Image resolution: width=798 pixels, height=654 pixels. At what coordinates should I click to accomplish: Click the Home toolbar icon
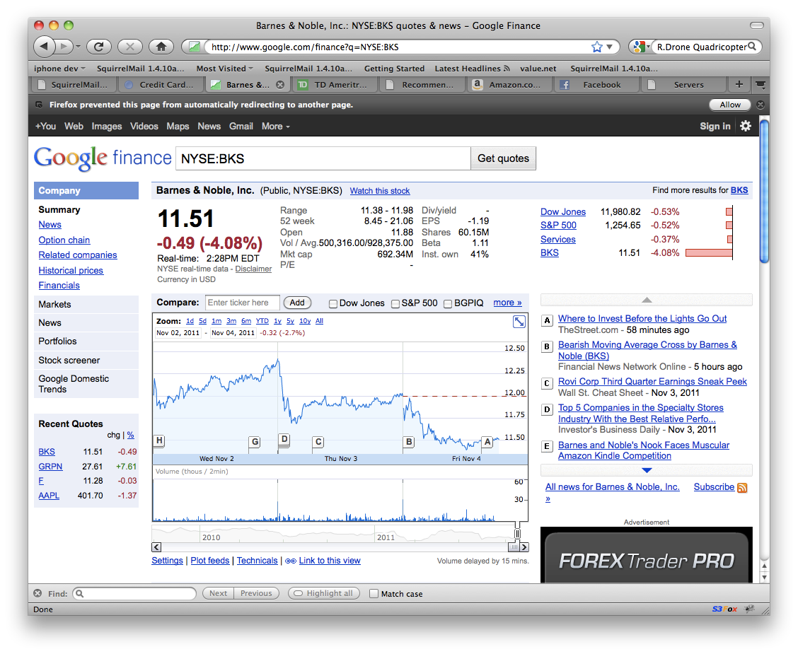pyautogui.click(x=161, y=47)
